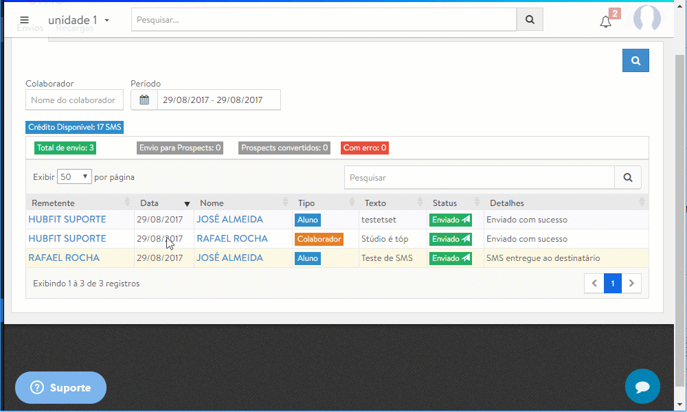
Task: Open the calendar icon for Período
Action: (144, 100)
